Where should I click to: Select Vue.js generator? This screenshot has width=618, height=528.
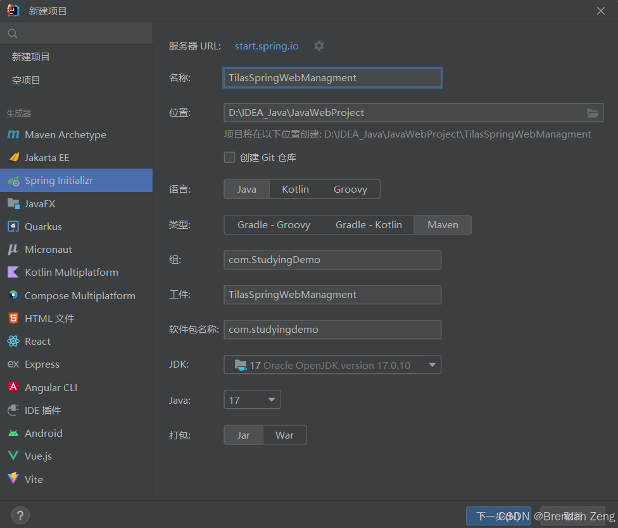click(x=77, y=456)
